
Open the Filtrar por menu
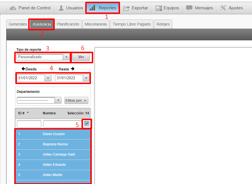point(76,100)
